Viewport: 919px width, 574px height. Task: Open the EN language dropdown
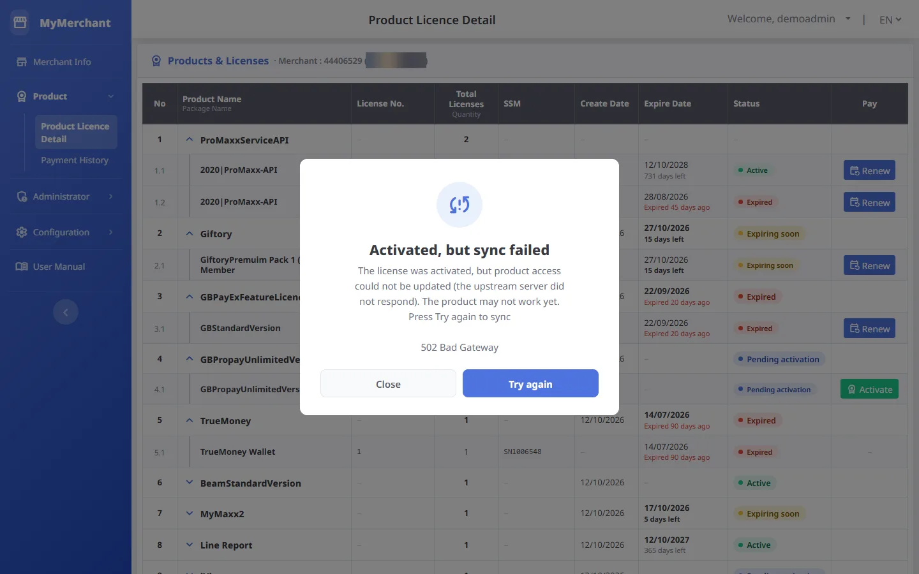pyautogui.click(x=890, y=20)
